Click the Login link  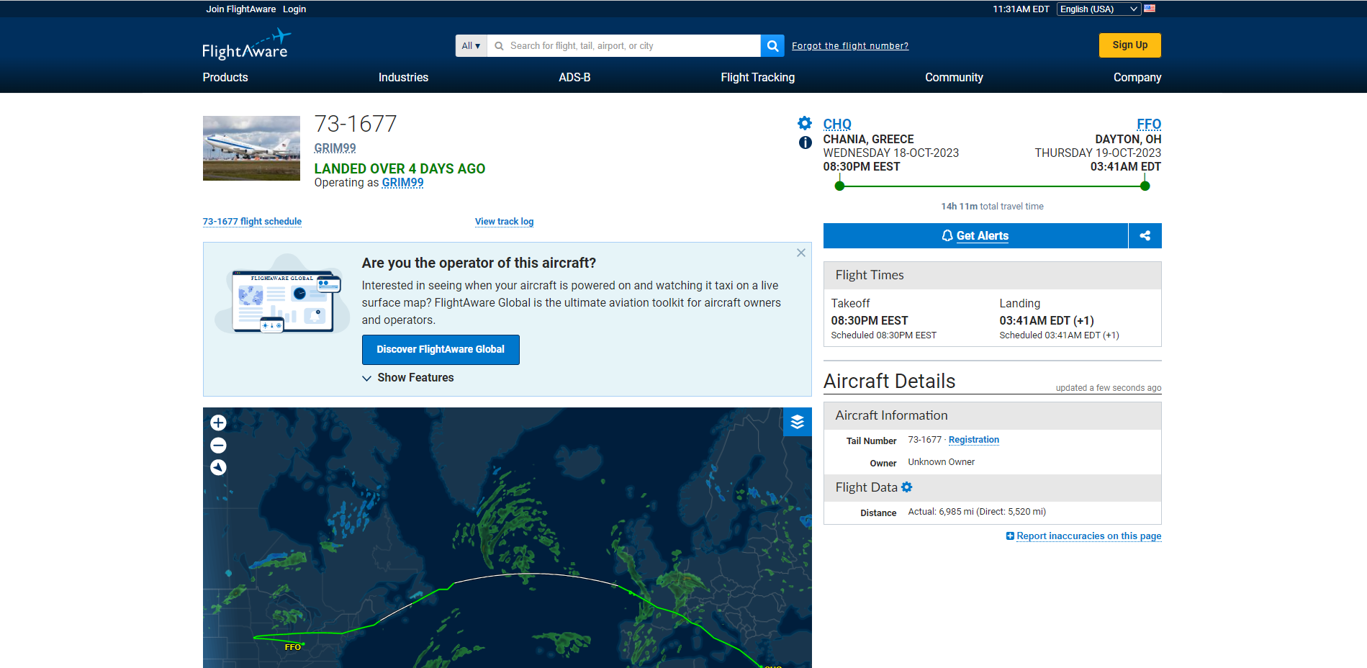[x=294, y=9]
